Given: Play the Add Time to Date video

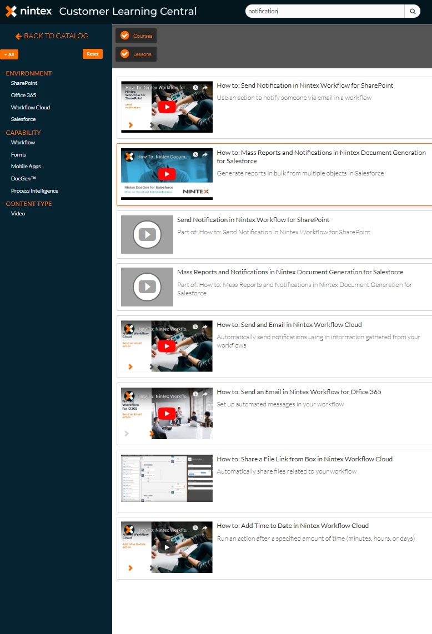Looking at the screenshot, I should pos(167,547).
